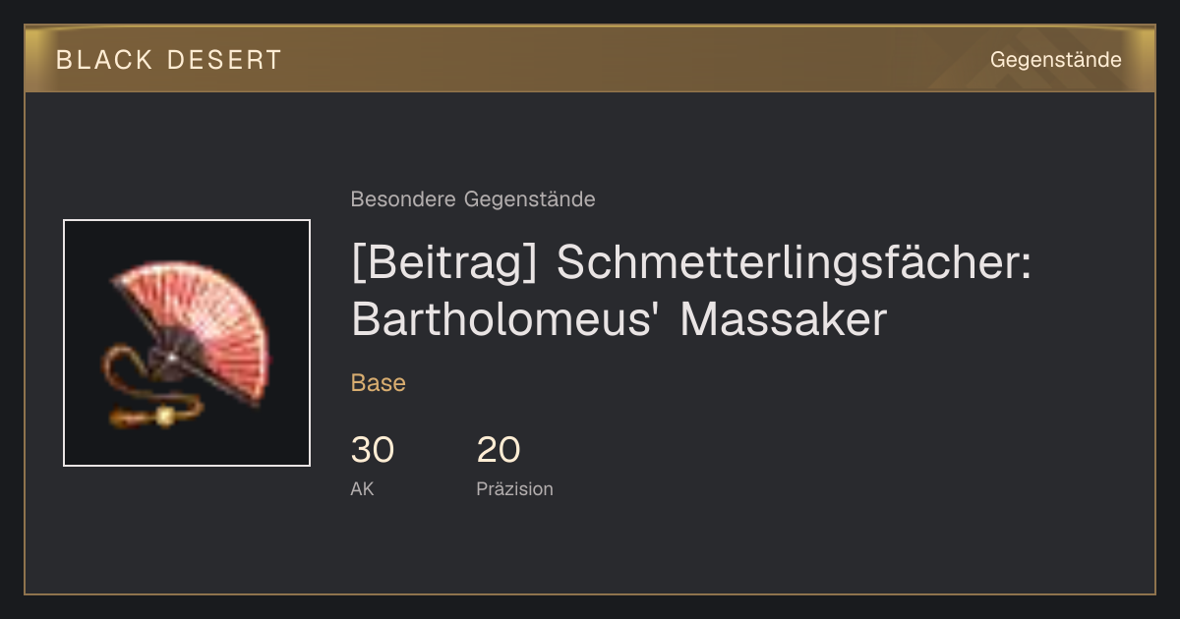
Task: Click white border of item thumbnail
Action: 187,220
